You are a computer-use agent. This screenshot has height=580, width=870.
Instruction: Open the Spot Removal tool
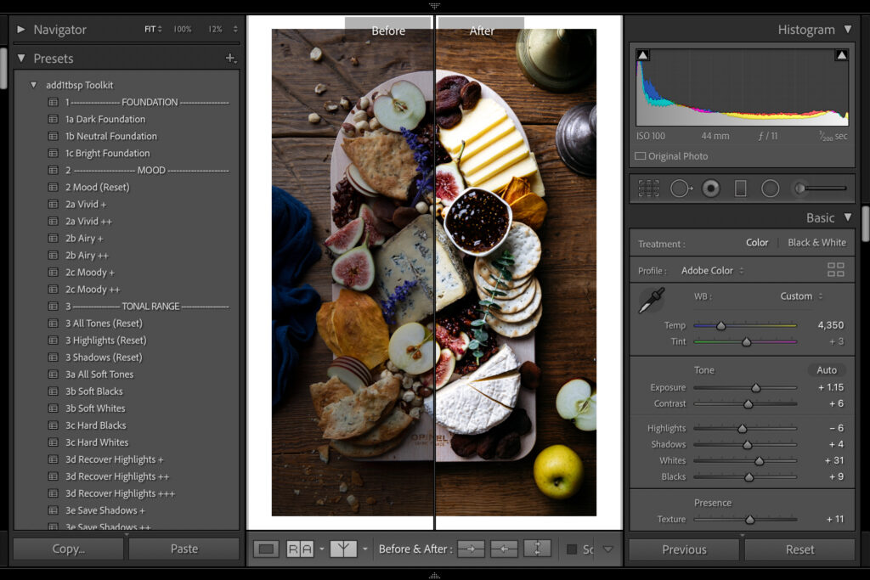[681, 188]
